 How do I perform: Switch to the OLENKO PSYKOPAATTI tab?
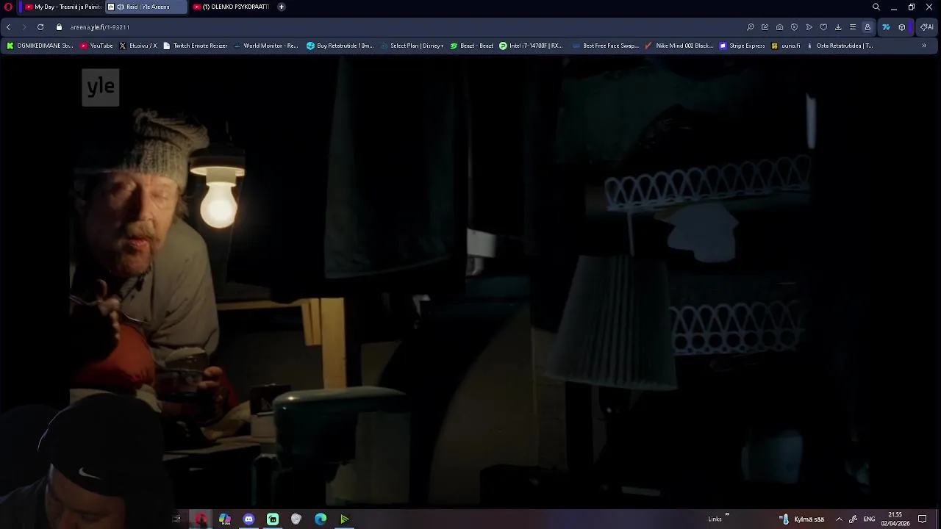tap(231, 7)
